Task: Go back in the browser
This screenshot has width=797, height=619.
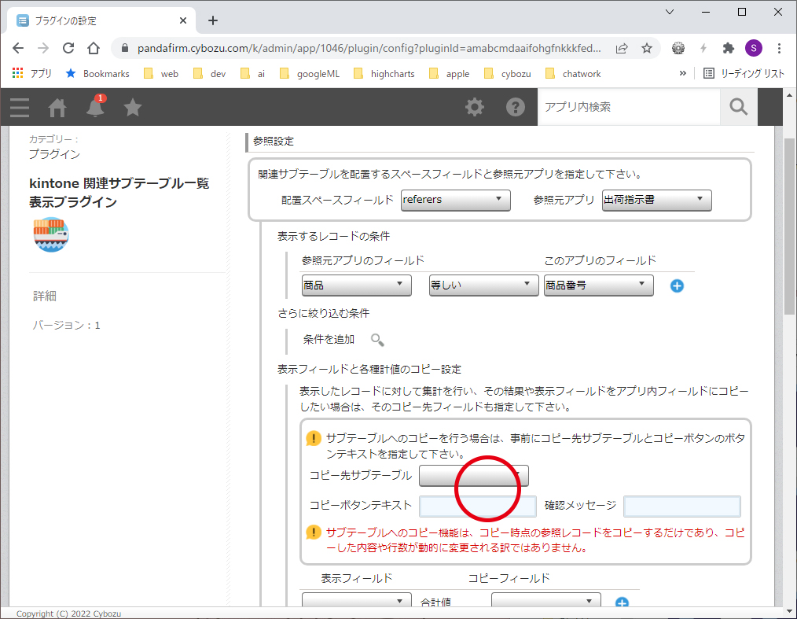Action: (x=18, y=48)
